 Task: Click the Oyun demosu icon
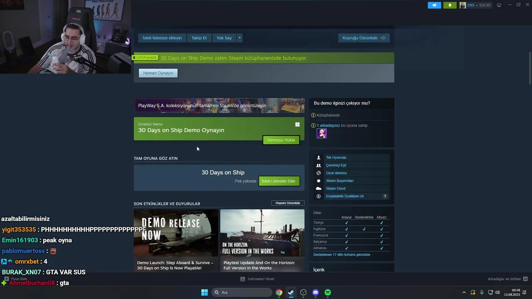[319, 173]
